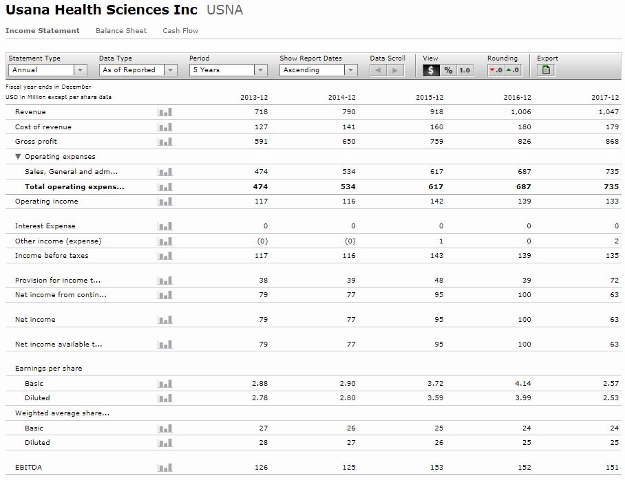Click the Interest Expense row label
This screenshot has height=480, width=625.
[x=45, y=226]
